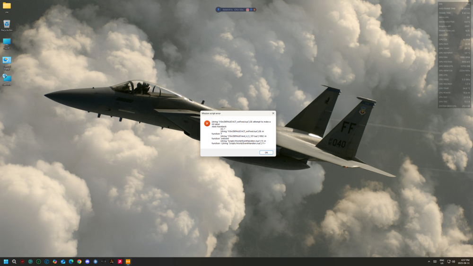The width and height of the screenshot is (473, 266).
Task: Select the This PC desktop icon
Action: [x=7, y=44]
